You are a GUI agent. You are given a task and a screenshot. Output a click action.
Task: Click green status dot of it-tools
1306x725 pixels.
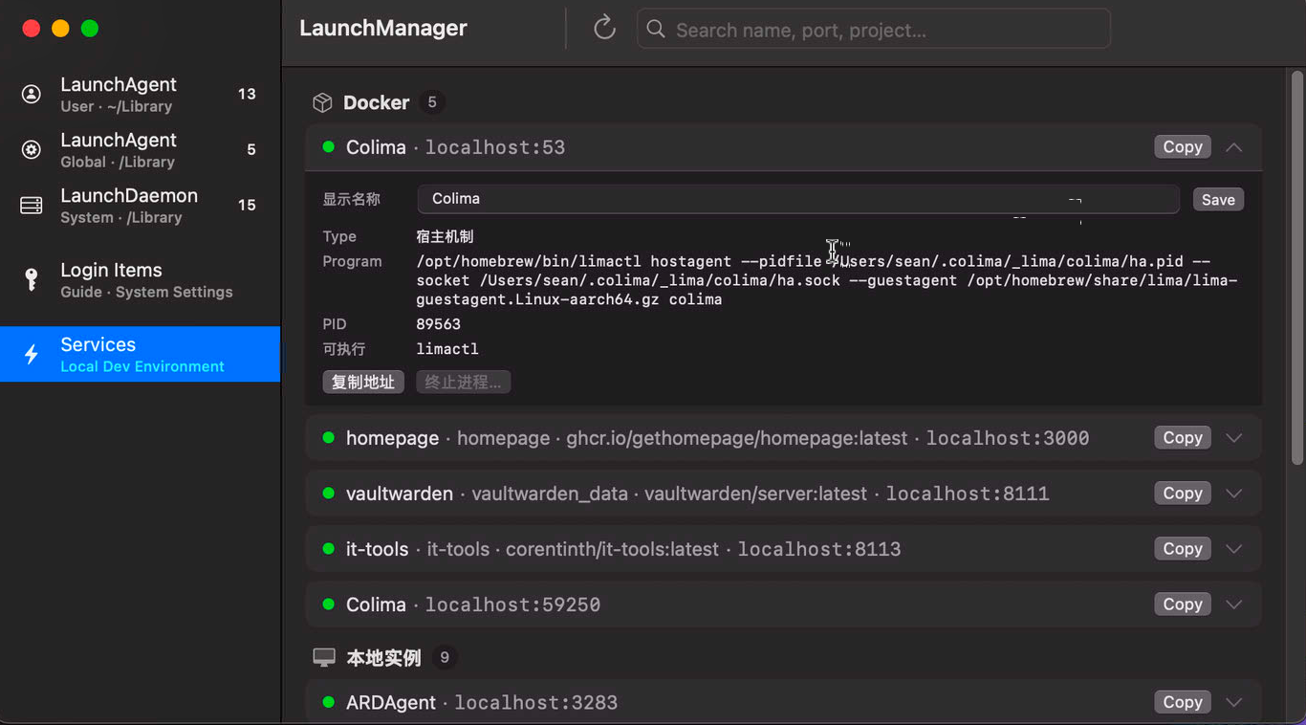pos(328,548)
